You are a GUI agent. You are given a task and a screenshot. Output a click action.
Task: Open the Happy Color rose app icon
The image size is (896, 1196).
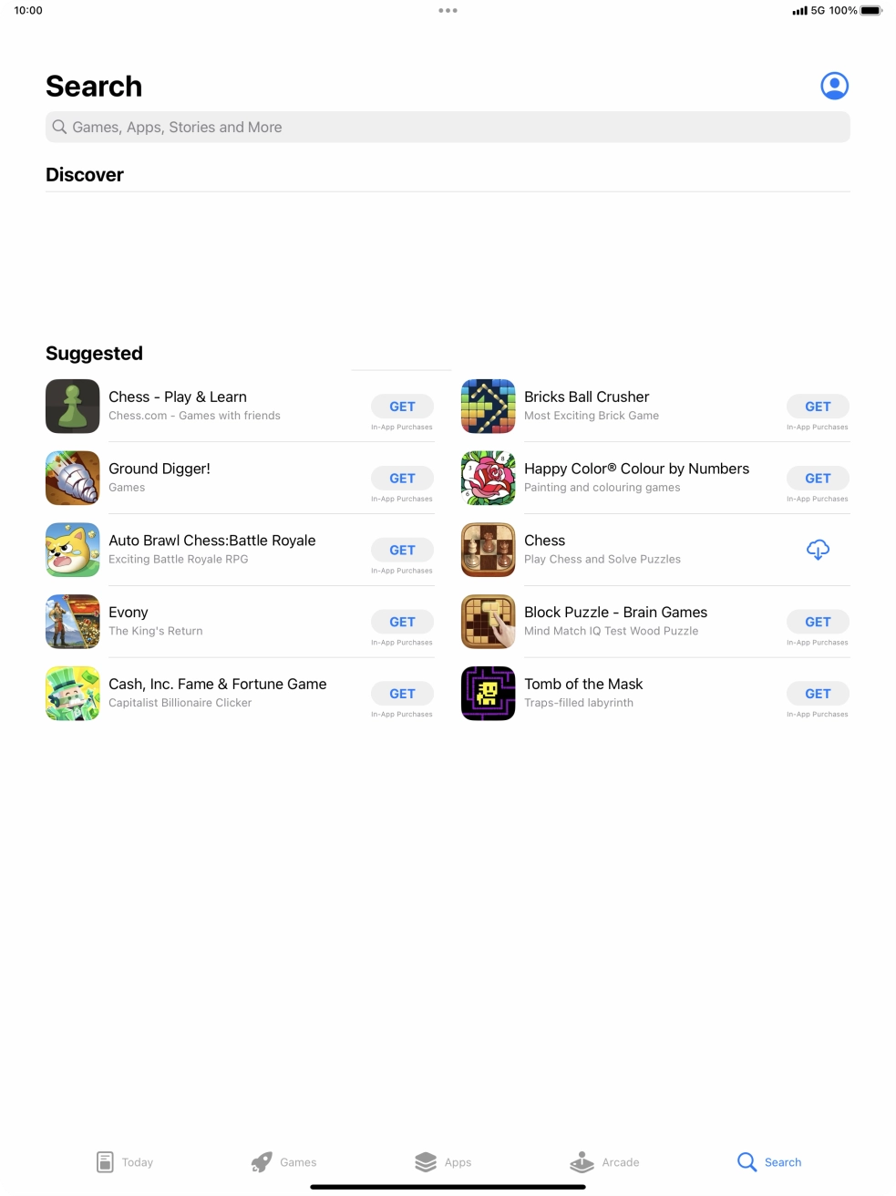[x=489, y=478]
